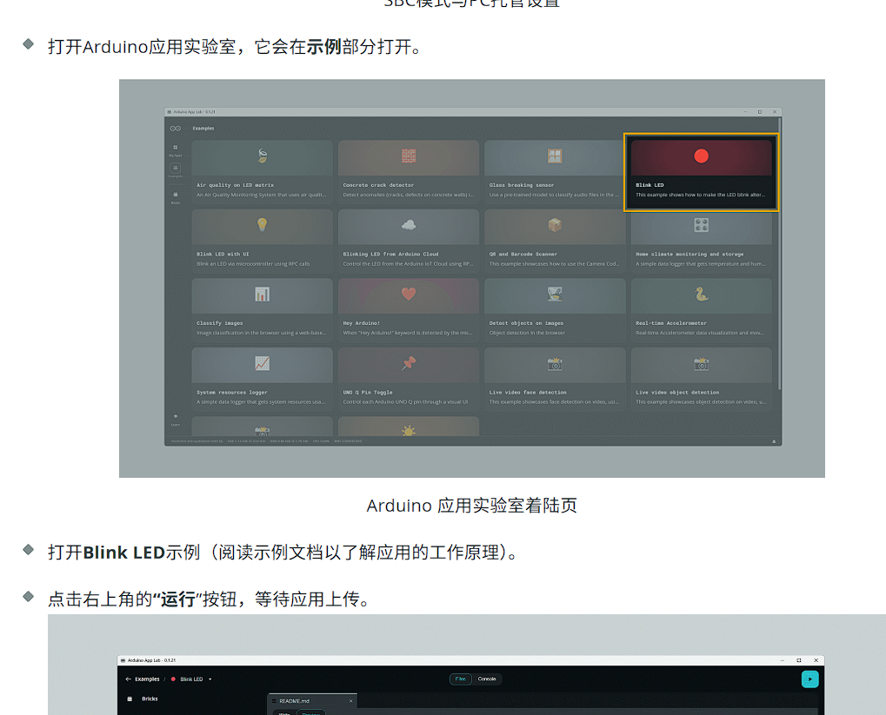Click the bold 运行 word in the instructions
The image size is (886, 715).
[x=178, y=599]
